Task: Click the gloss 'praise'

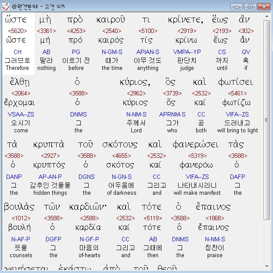Action: tap(215, 255)
